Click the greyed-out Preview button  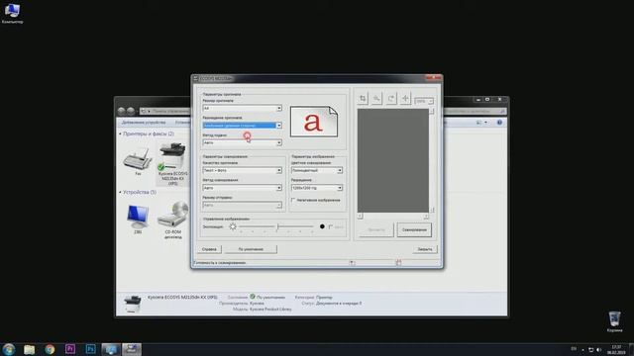tap(376, 229)
